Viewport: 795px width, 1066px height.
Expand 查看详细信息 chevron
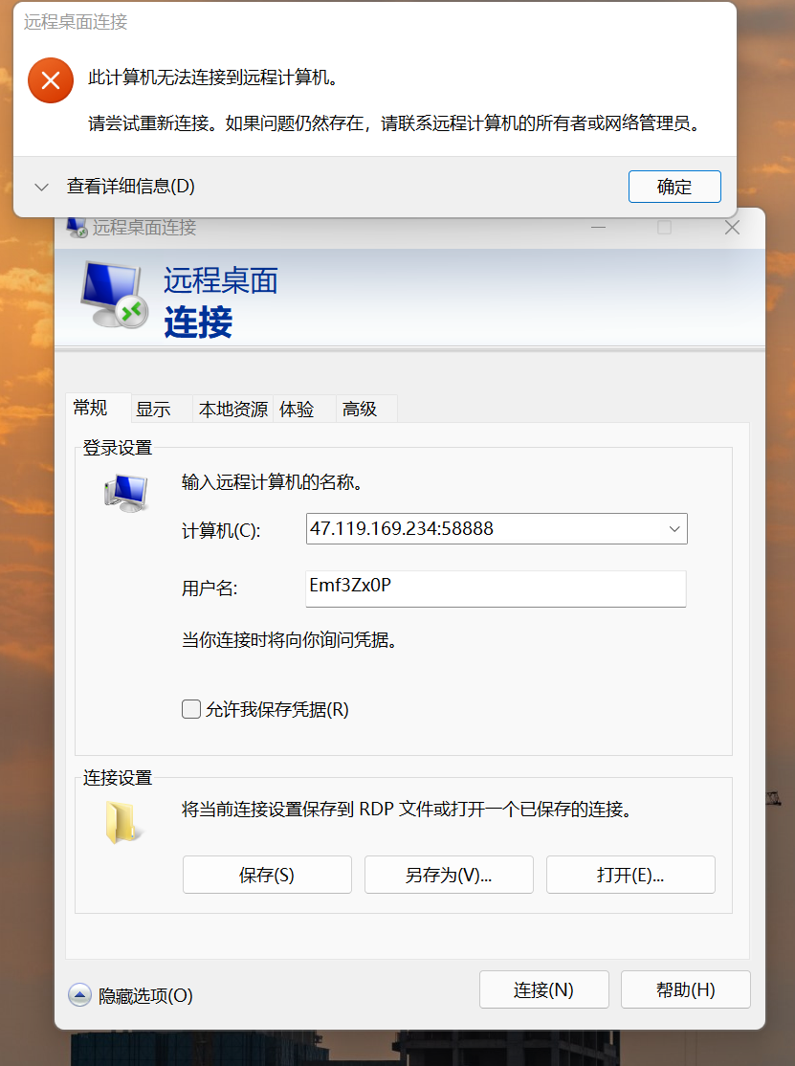[41, 187]
